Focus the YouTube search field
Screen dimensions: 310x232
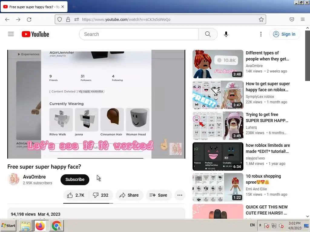coord(139,34)
